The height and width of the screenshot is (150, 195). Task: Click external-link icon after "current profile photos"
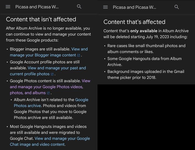(x=52, y=74)
